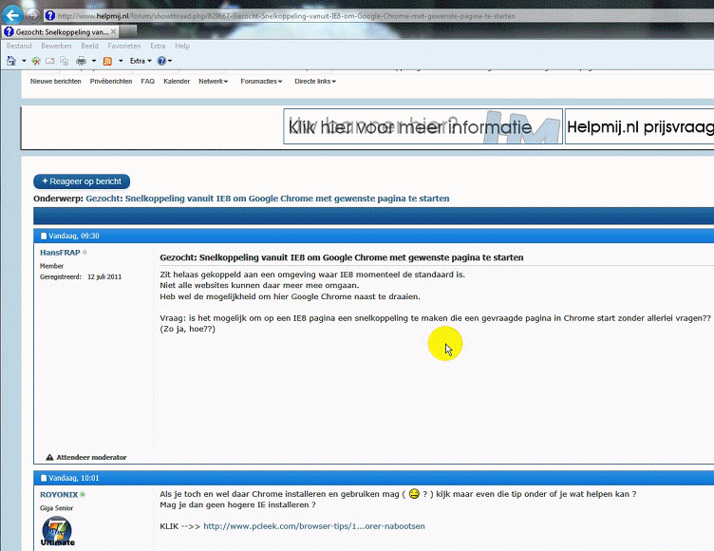Open the FAQ link

[147, 81]
